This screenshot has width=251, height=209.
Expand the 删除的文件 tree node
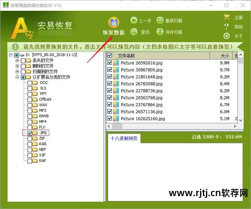click(x=17, y=66)
